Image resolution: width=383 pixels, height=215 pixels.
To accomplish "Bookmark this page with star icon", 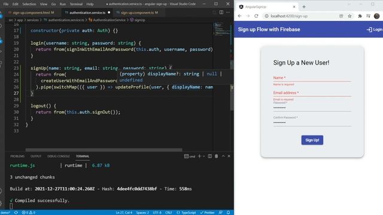I will [349, 16].
